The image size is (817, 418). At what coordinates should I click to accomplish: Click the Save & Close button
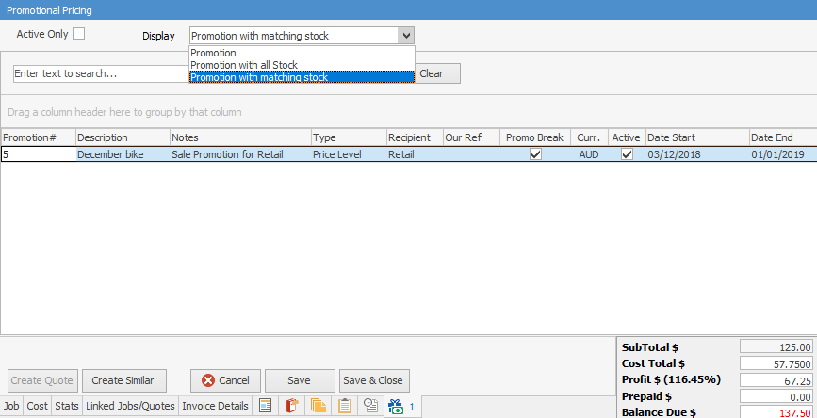click(373, 380)
